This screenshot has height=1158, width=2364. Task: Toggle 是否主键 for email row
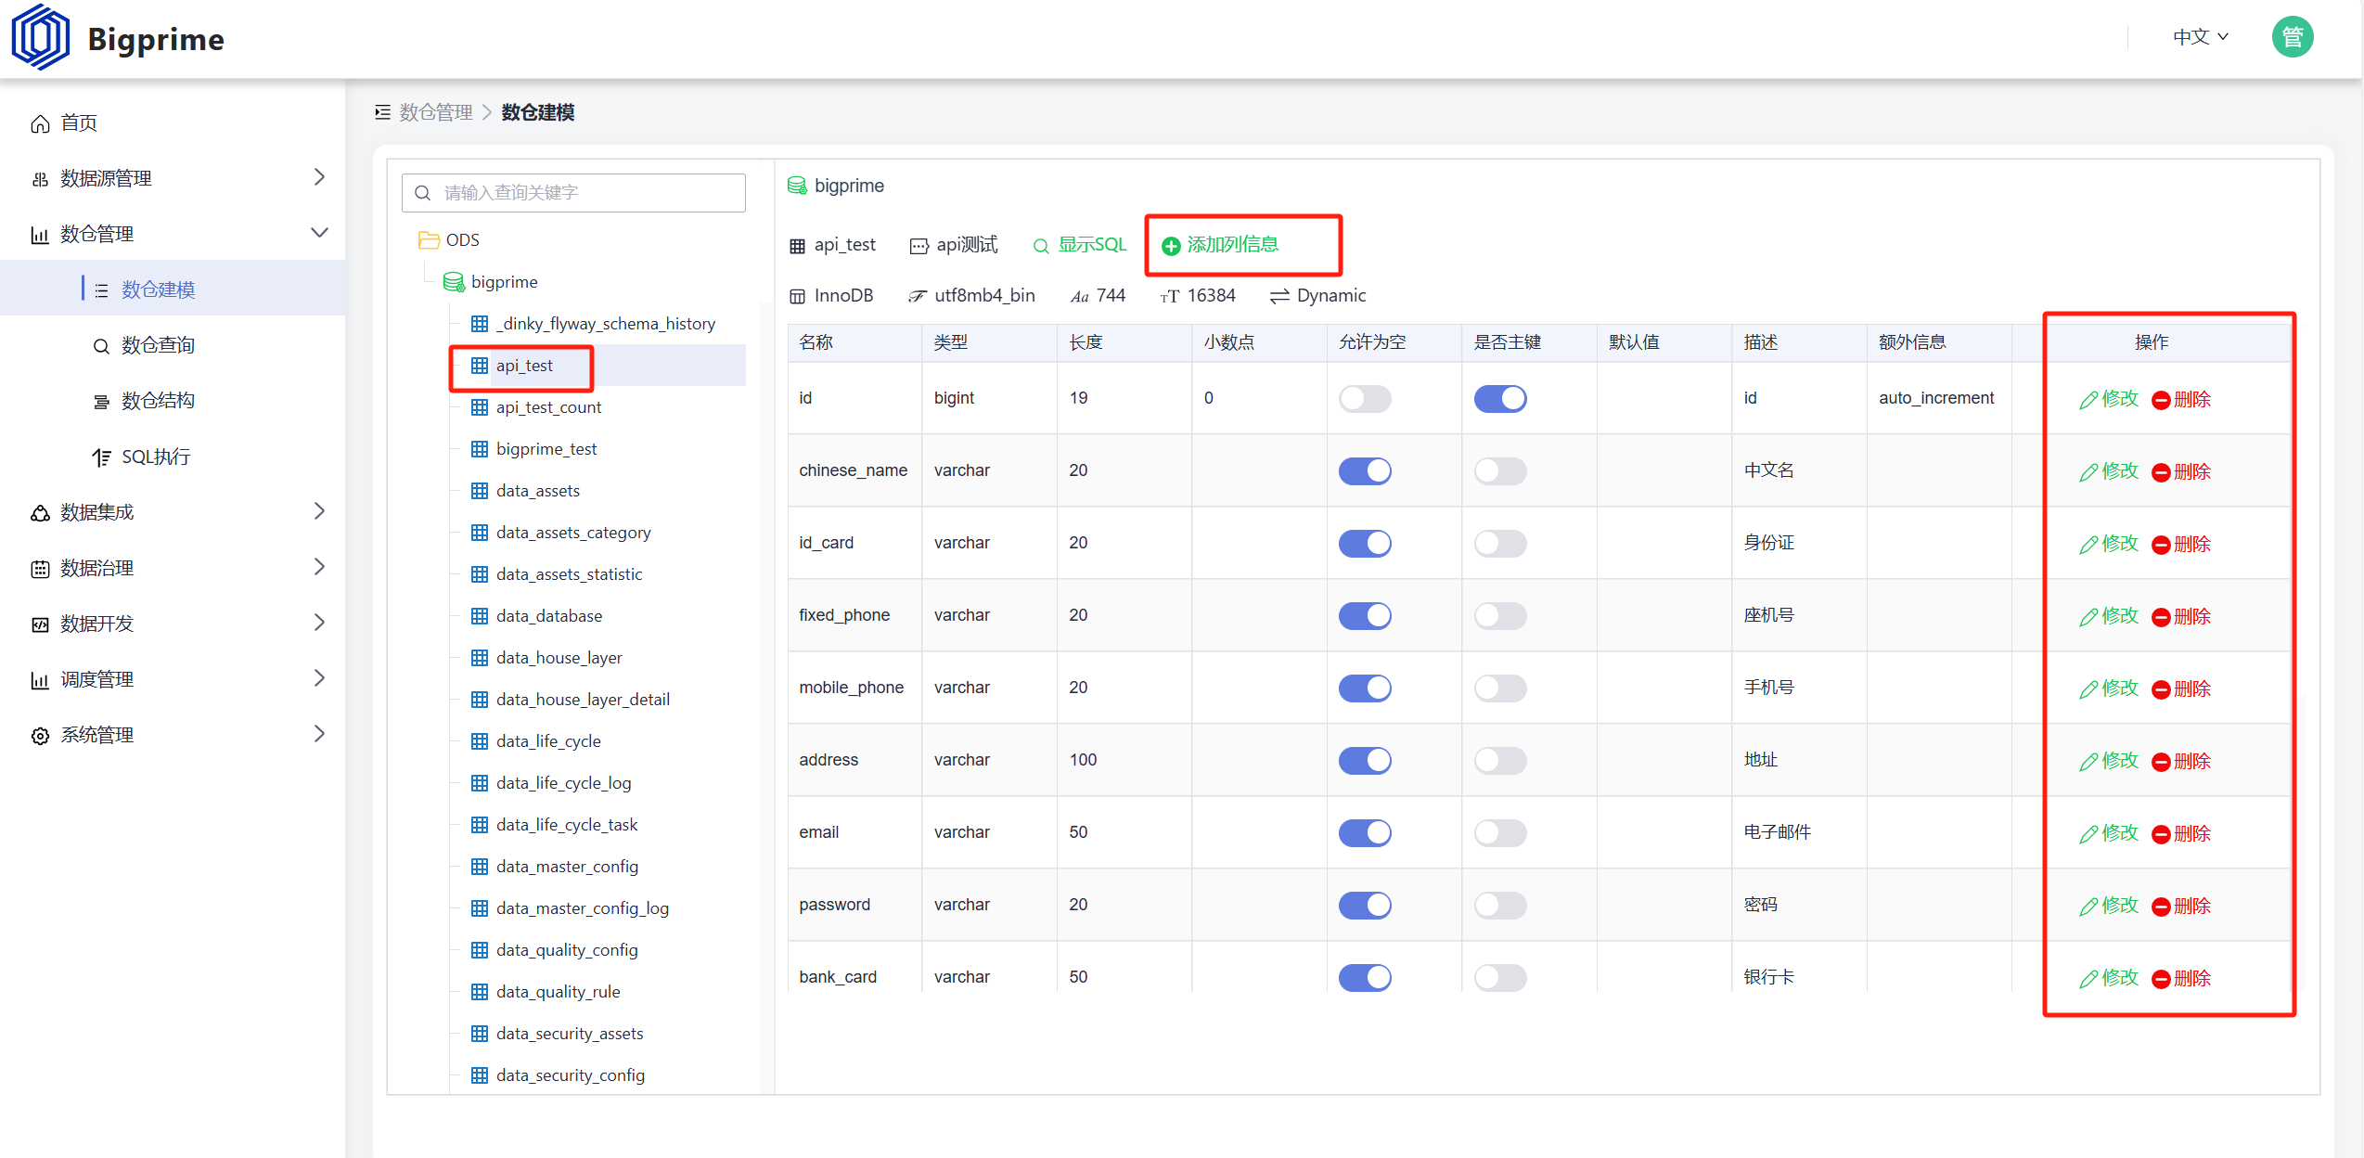[1500, 833]
